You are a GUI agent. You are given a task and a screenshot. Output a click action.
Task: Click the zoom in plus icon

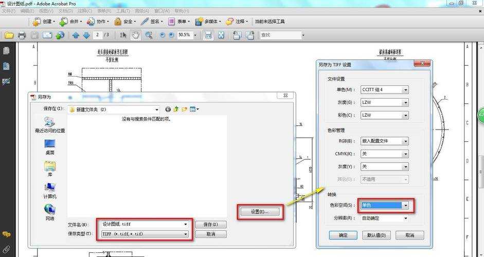tap(172, 35)
